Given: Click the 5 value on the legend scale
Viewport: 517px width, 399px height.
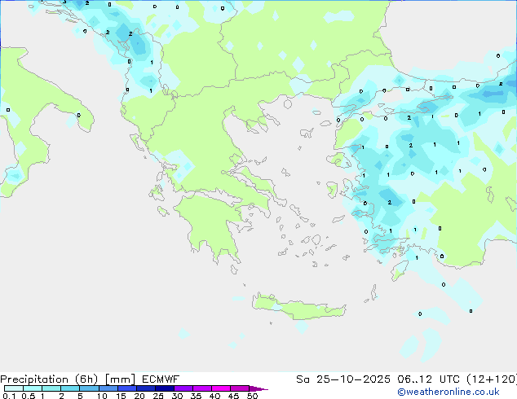Looking at the screenshot, I should click(x=80, y=396).
